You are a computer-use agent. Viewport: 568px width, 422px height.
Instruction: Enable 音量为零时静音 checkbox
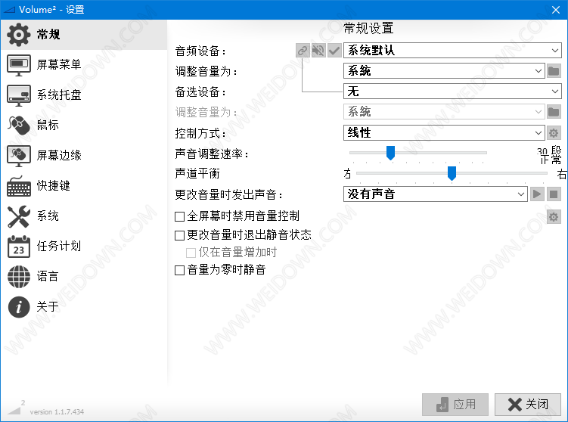[x=180, y=270]
